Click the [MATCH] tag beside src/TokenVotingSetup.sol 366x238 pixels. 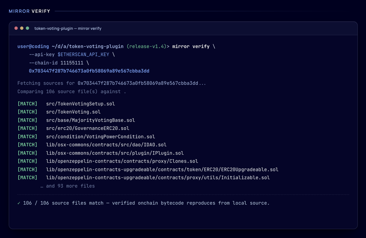(x=27, y=104)
